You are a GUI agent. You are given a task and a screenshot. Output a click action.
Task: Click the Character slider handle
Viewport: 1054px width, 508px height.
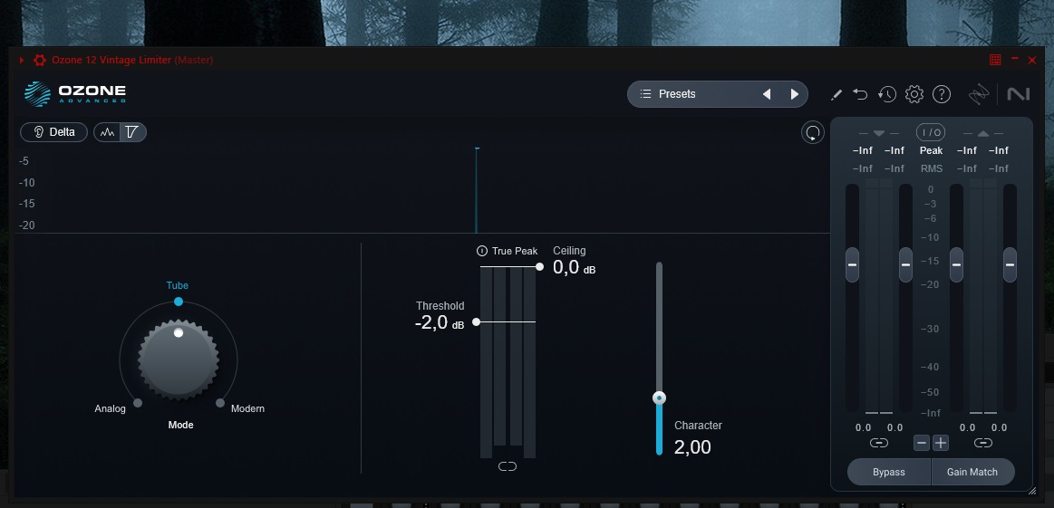(x=660, y=398)
